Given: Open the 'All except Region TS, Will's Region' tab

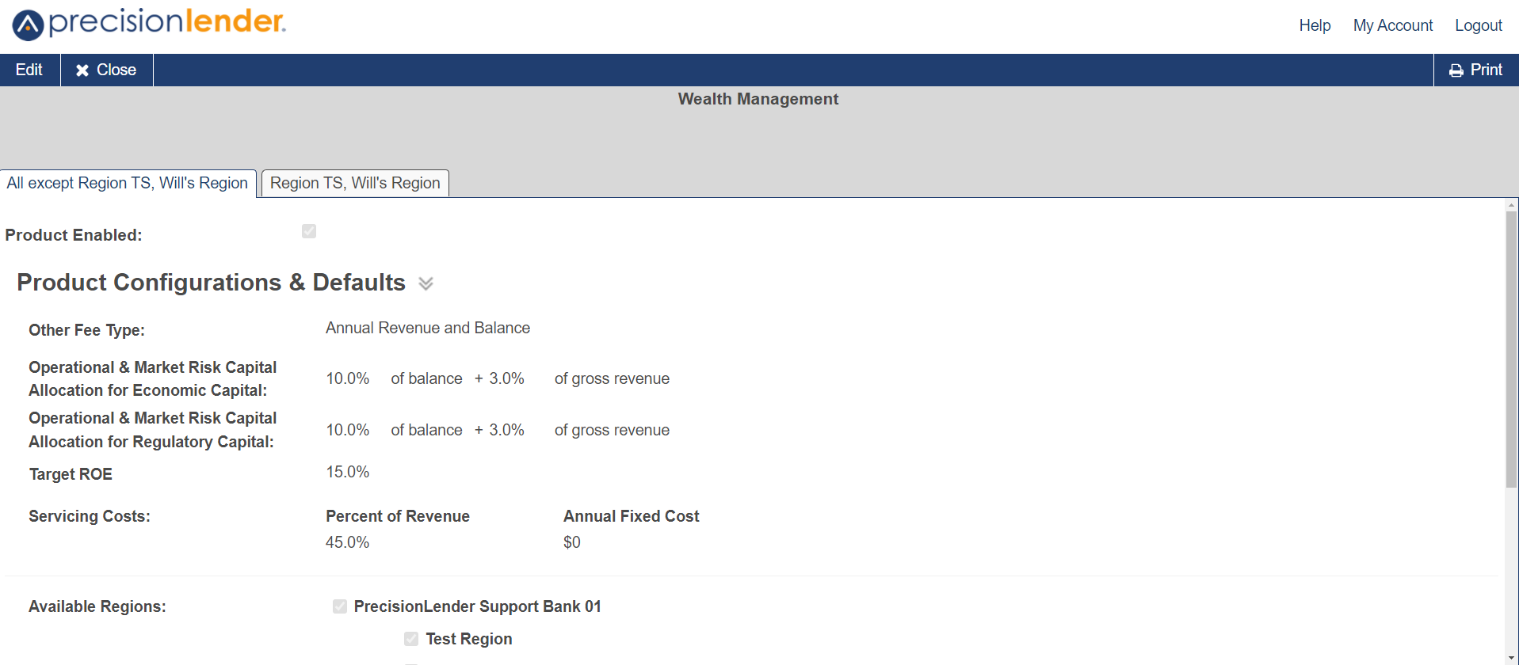Looking at the screenshot, I should coord(128,183).
